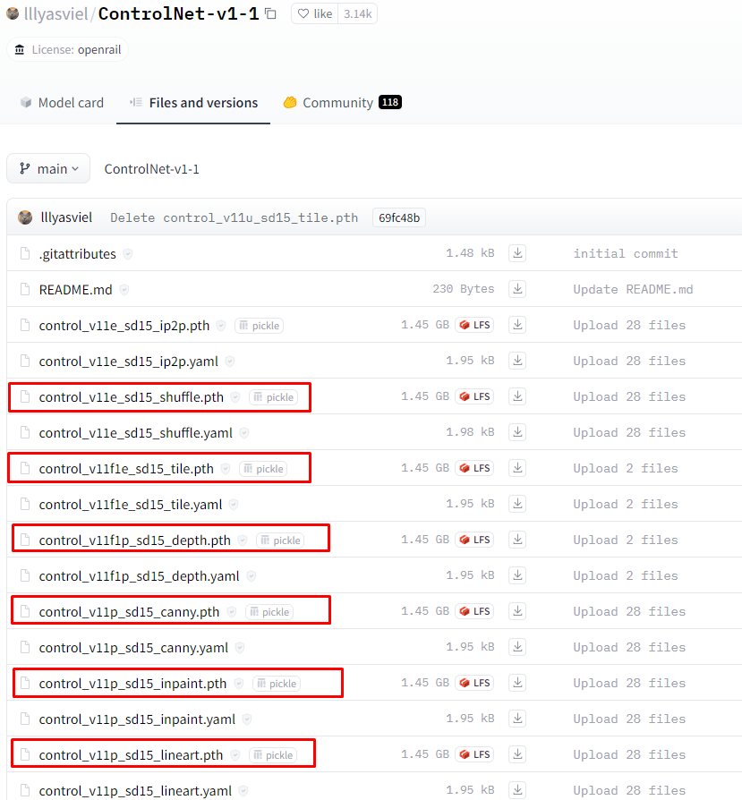Screen dimensions: 742x800
Task: Click the pickle badge for control_v11e_sd15_ip2p.pth
Action: pos(259,326)
